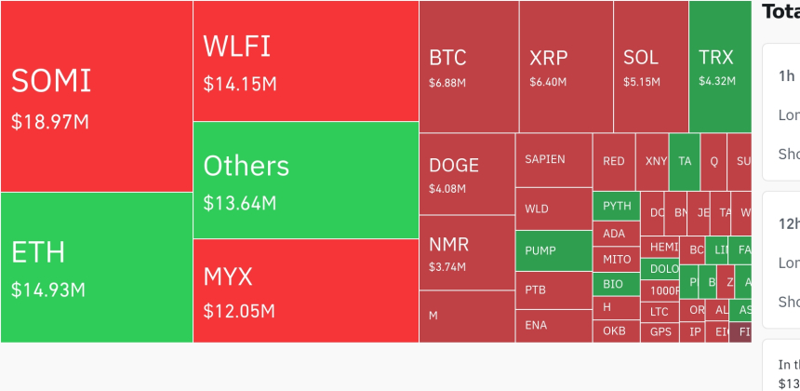The image size is (800, 391).
Task: Open the XRP $6.40M tile
Action: 566,66
